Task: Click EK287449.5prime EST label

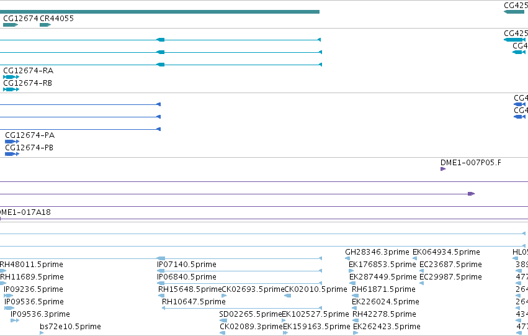Action: click(383, 277)
